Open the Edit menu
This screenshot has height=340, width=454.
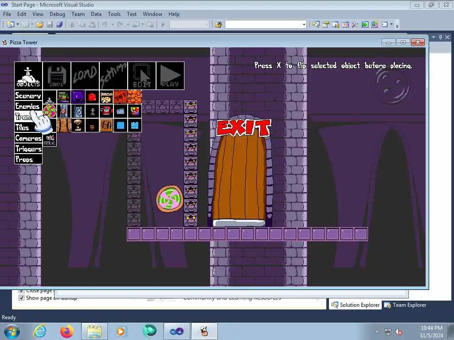coord(21,14)
